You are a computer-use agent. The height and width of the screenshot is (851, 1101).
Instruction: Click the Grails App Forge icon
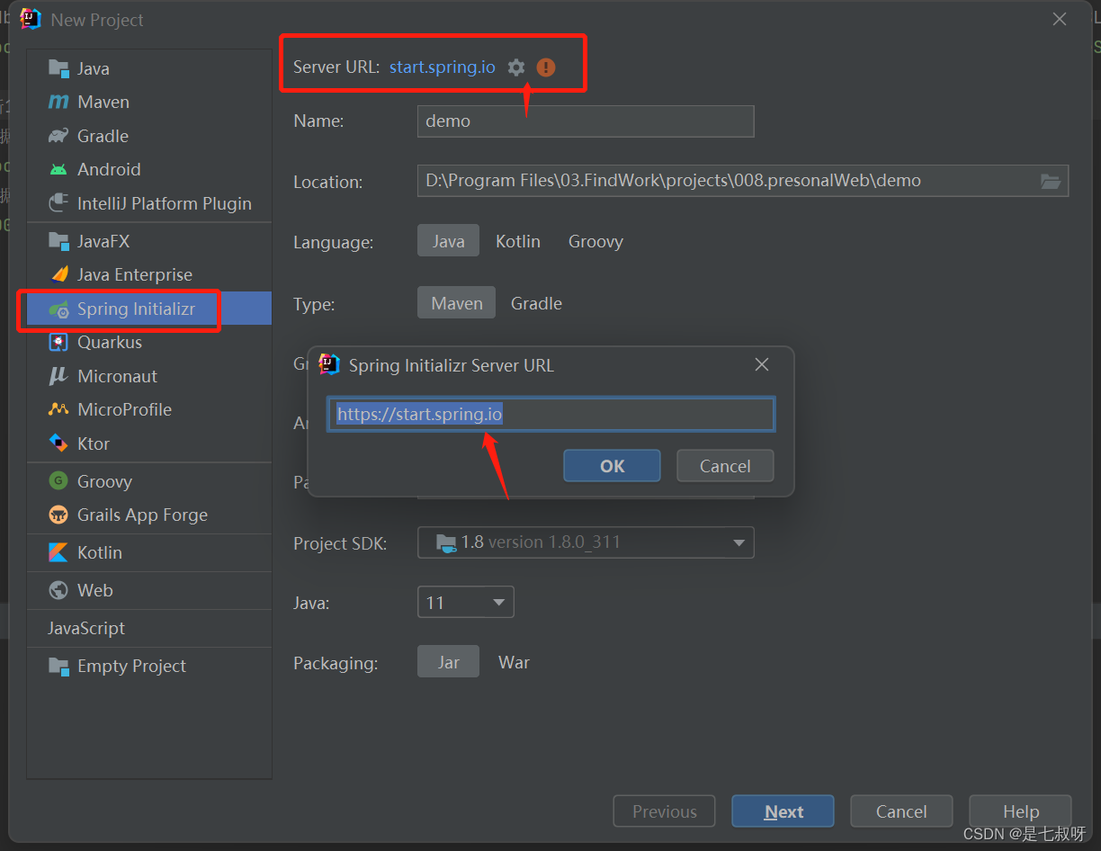click(x=58, y=515)
